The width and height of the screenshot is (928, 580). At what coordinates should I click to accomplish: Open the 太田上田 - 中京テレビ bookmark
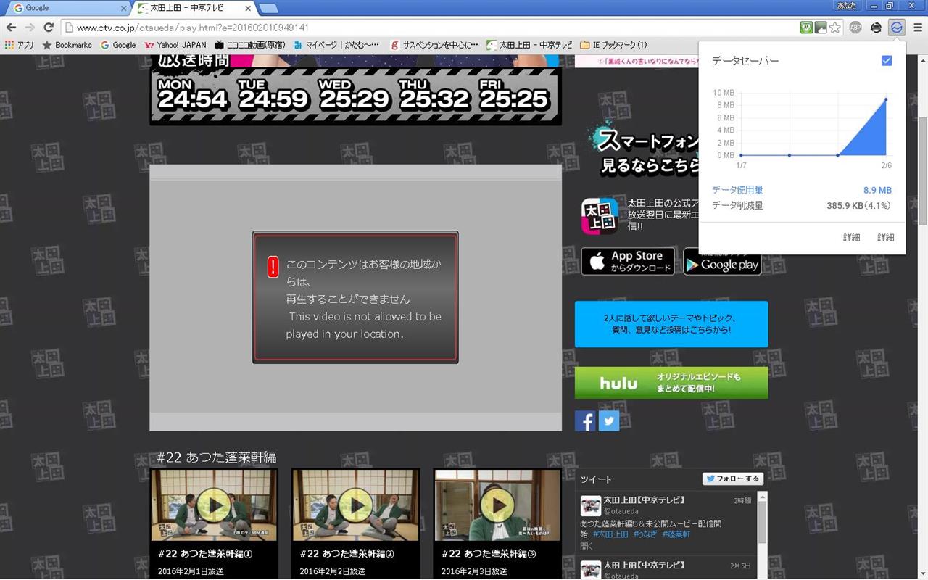click(529, 45)
